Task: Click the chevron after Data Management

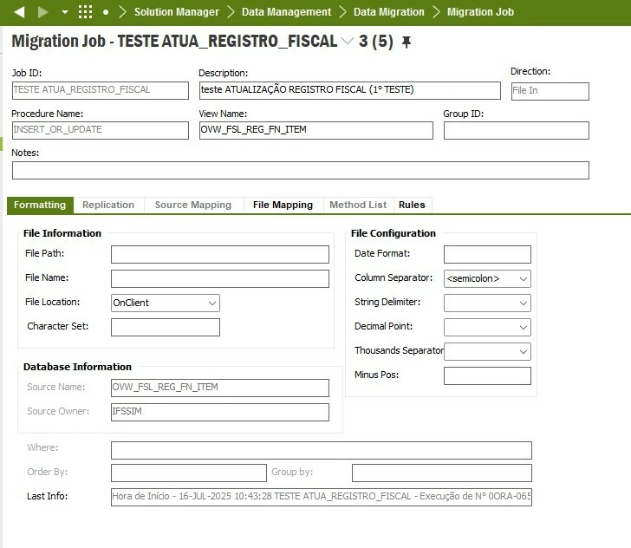Action: 342,12
